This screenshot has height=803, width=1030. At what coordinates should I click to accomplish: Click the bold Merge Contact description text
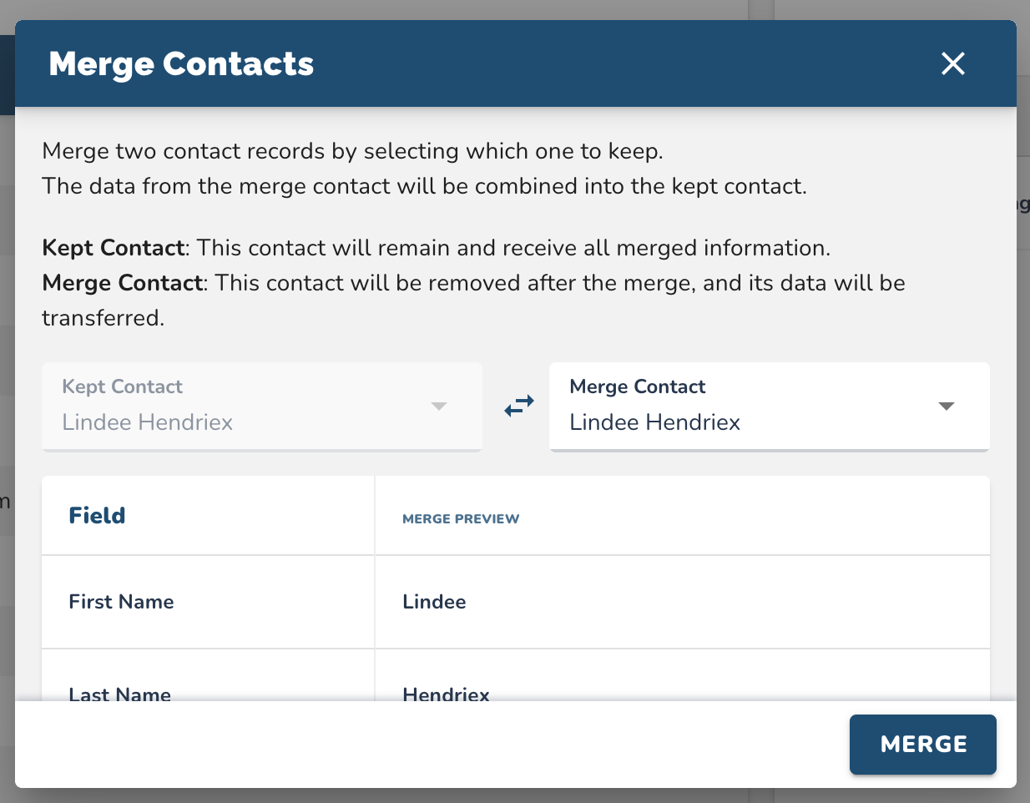point(123,283)
